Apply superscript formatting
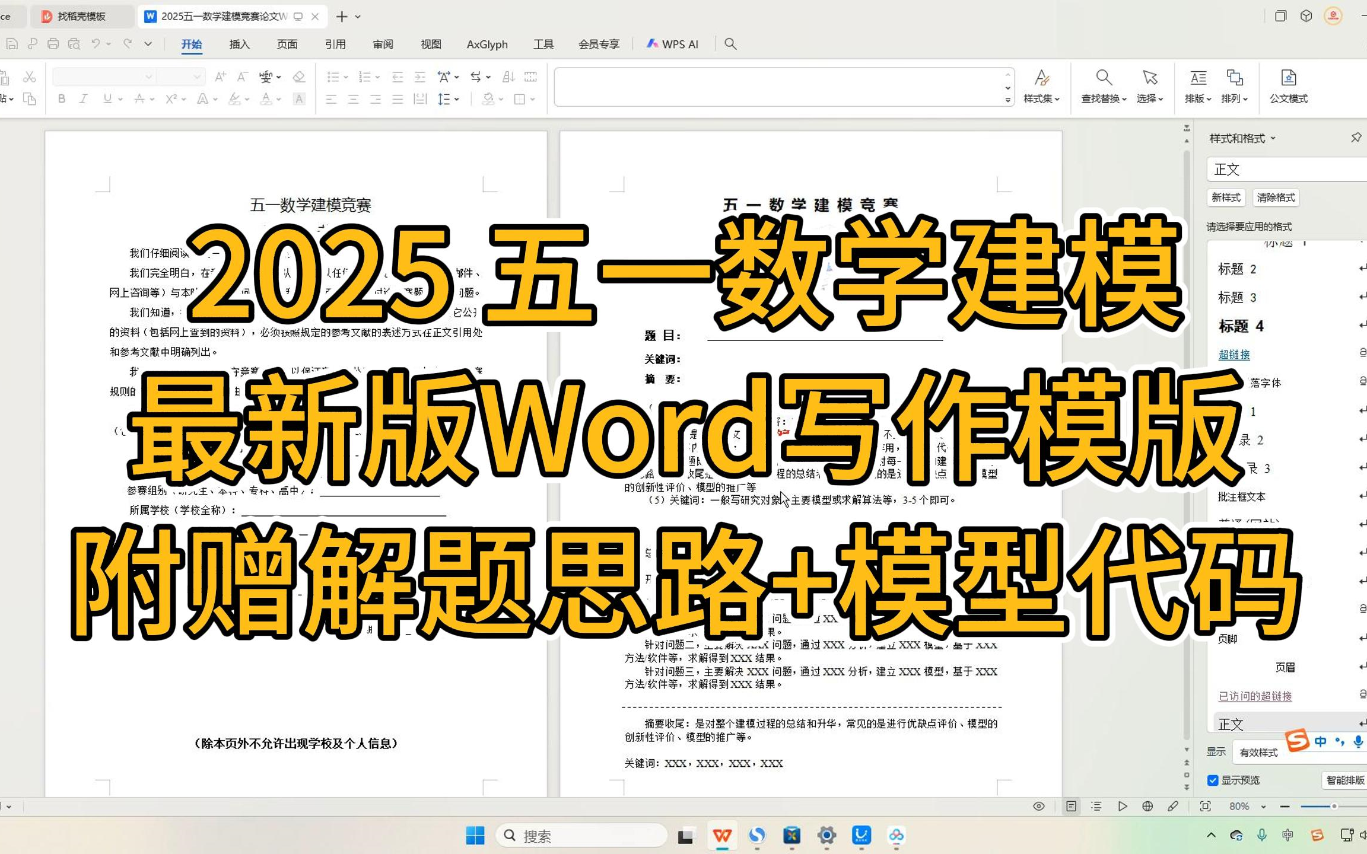1367x854 pixels. tap(171, 98)
